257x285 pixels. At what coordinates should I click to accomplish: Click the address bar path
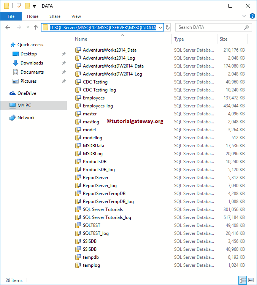pyautogui.click(x=103, y=27)
